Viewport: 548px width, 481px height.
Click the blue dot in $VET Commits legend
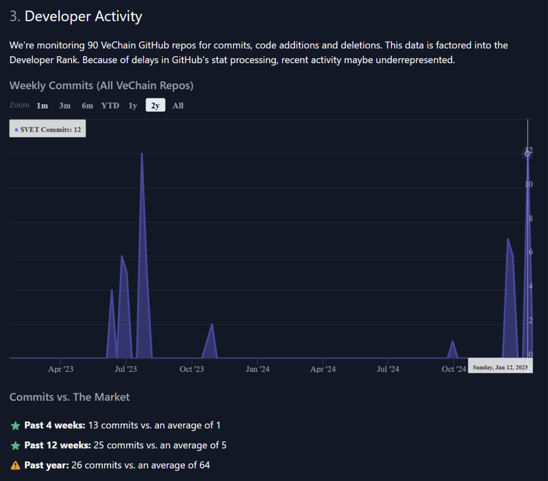[16, 130]
